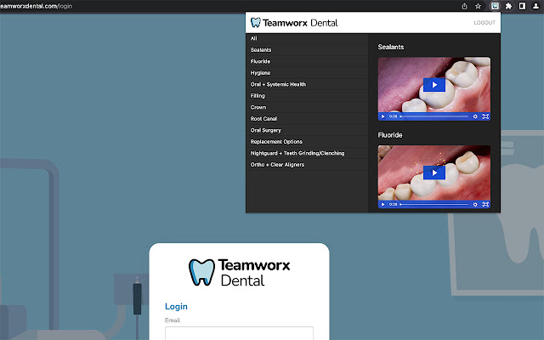Play the Sealants video with the center play button
544x340 pixels.
pyautogui.click(x=434, y=85)
